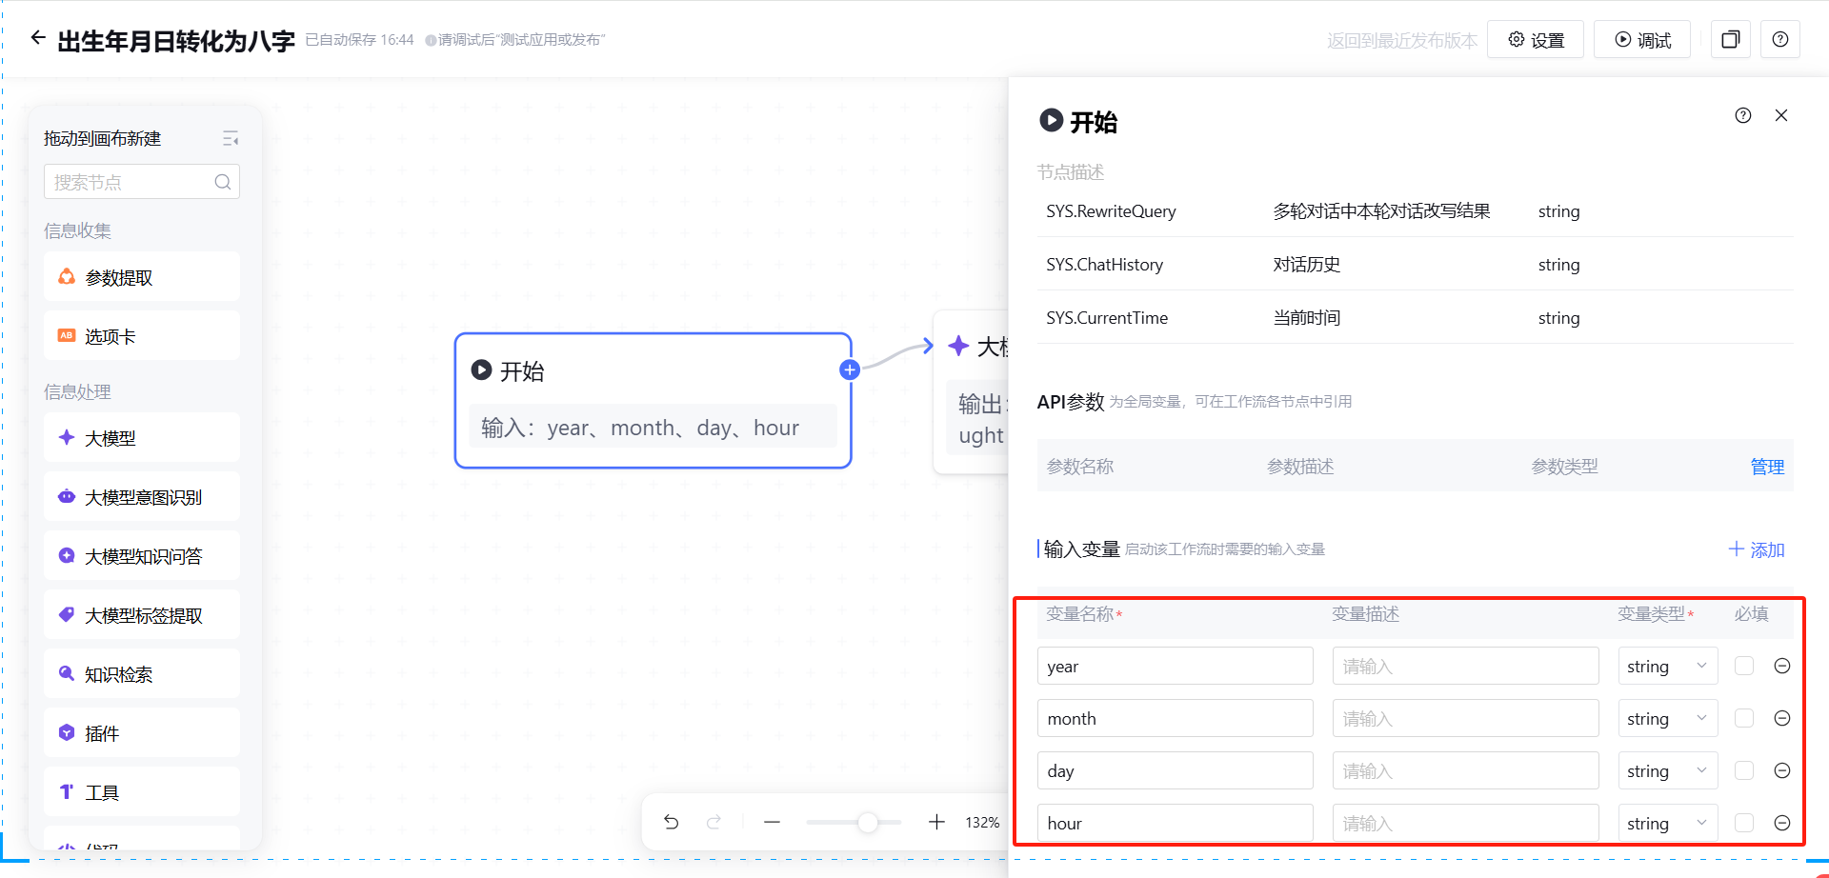Viewport: 1829px width, 878px height.
Task: Zoom out the canvas with minus
Action: (772, 822)
